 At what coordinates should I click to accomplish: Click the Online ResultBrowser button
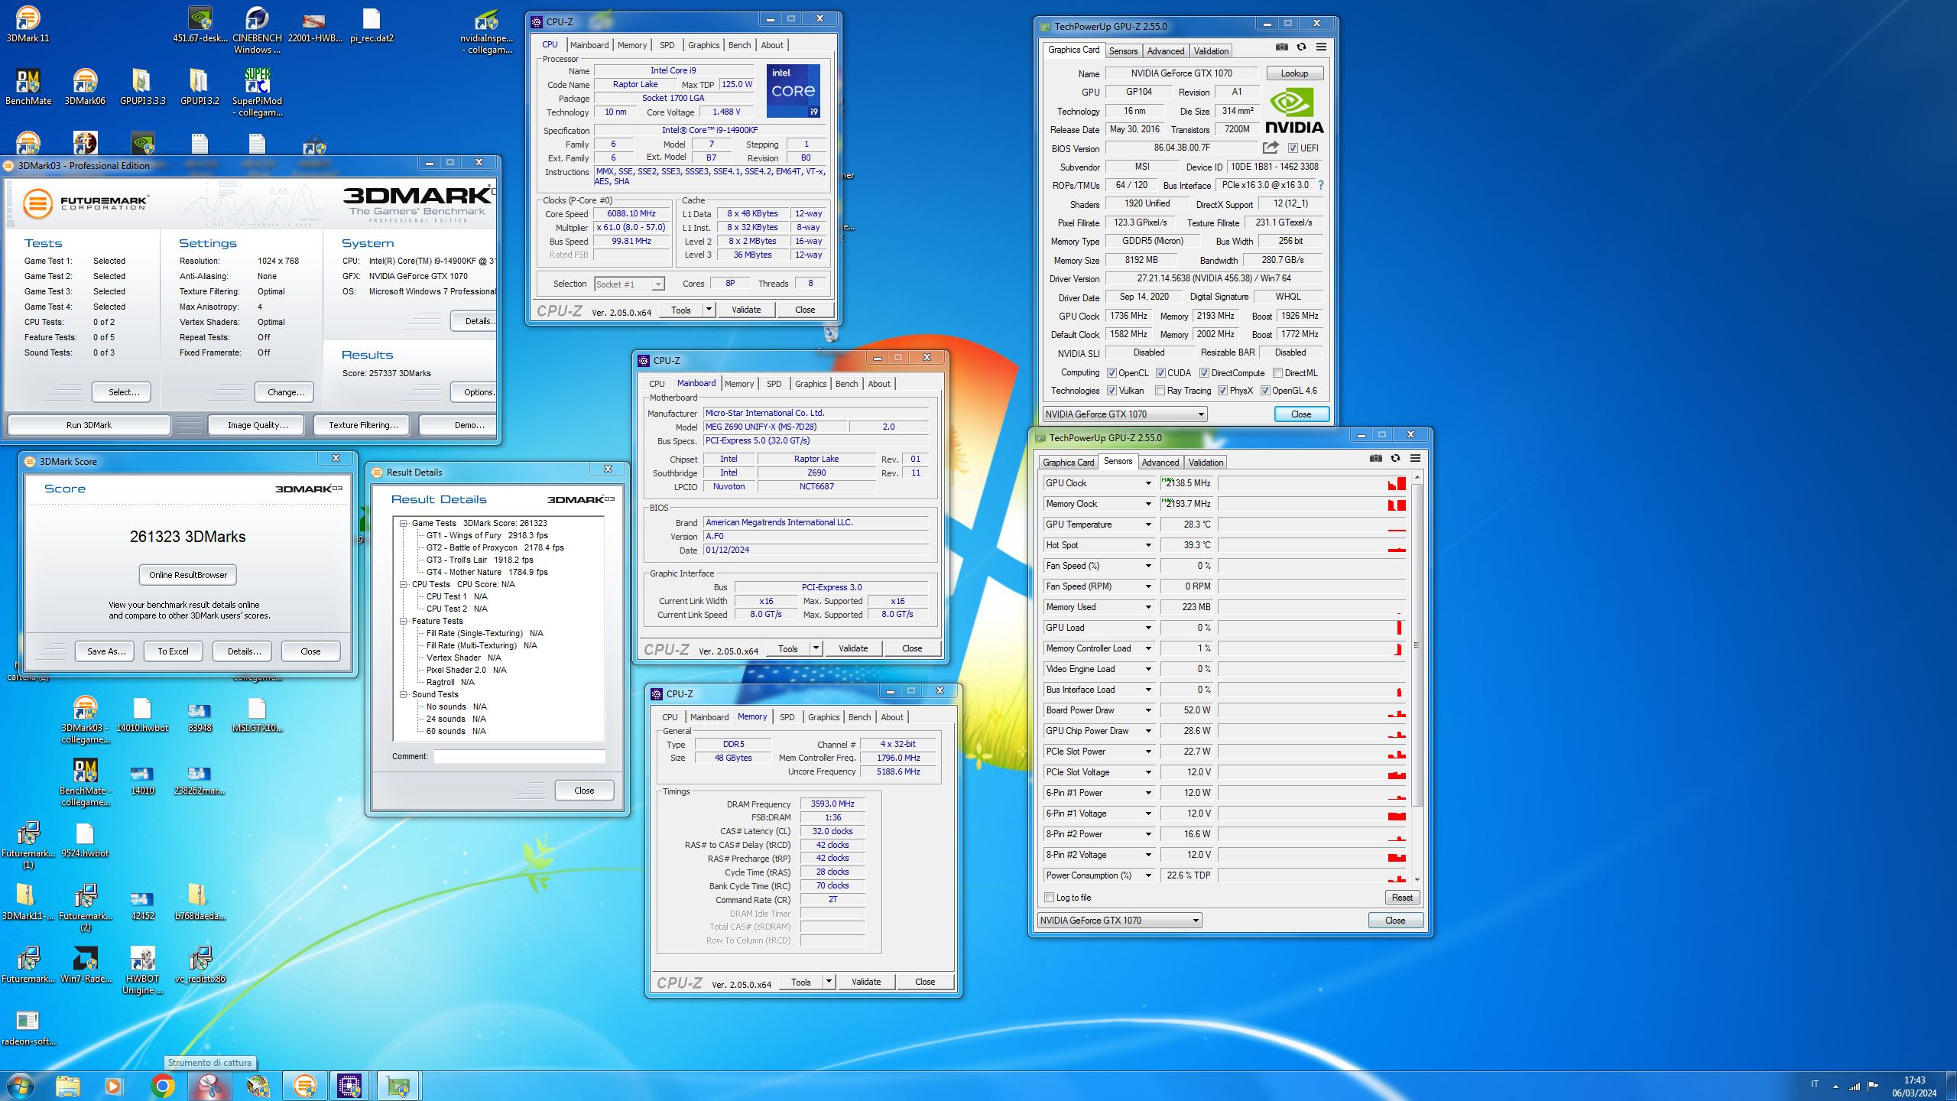point(188,575)
